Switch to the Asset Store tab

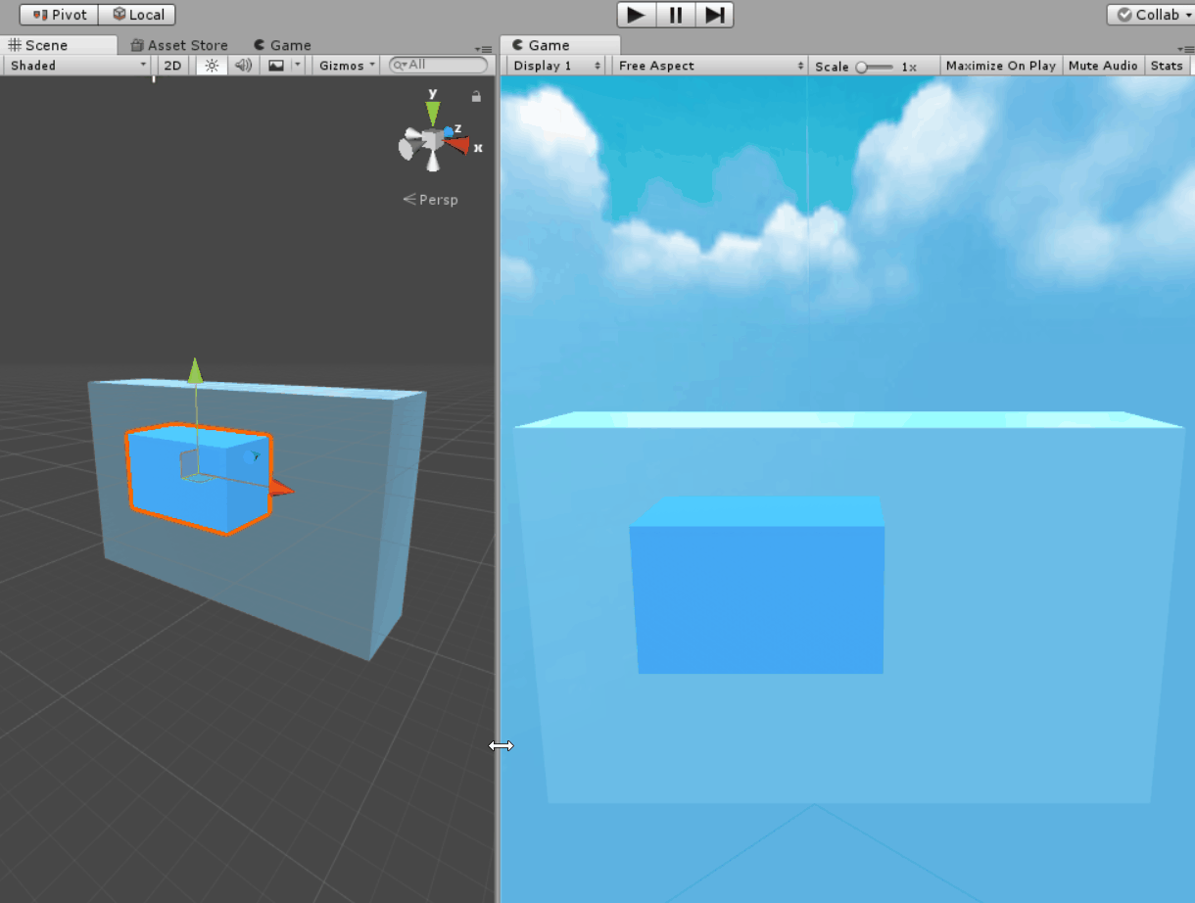click(x=179, y=45)
